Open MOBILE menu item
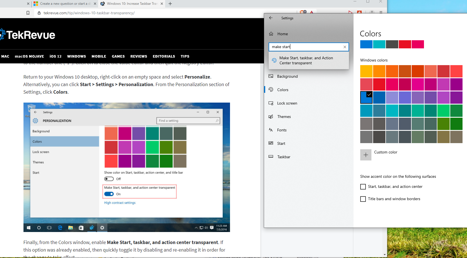Image resolution: width=467 pixels, height=258 pixels. point(99,56)
